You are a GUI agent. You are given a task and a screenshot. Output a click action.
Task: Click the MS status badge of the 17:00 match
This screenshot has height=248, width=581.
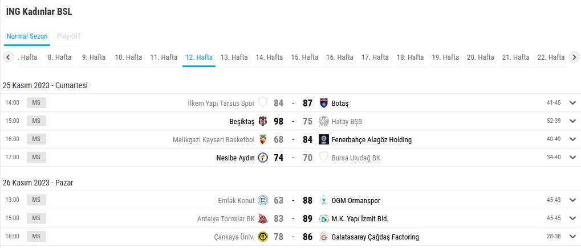(36, 157)
